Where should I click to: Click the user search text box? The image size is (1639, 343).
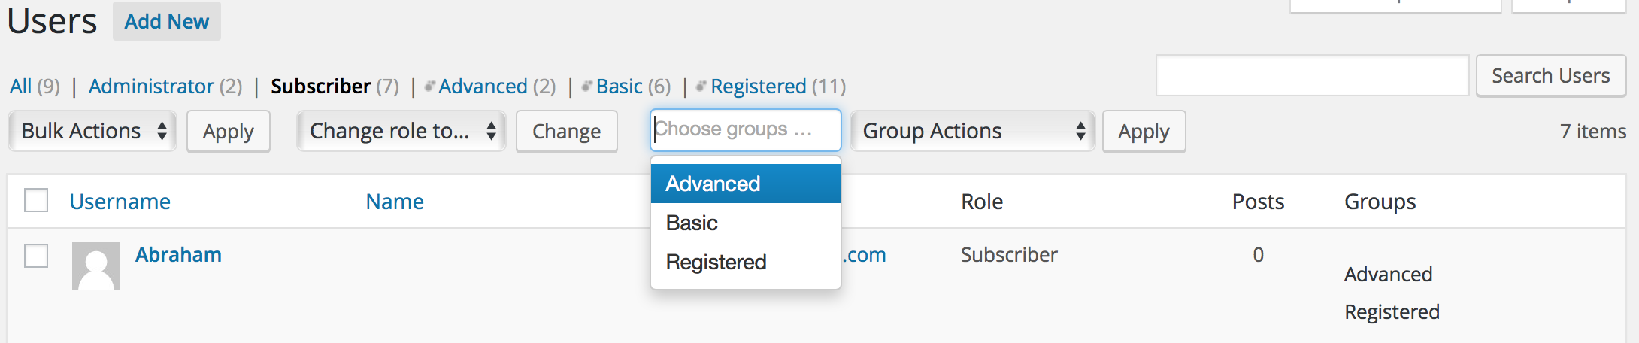pyautogui.click(x=1313, y=75)
